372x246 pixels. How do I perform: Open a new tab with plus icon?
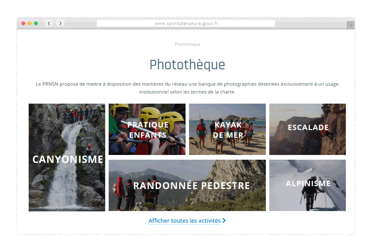click(x=351, y=25)
